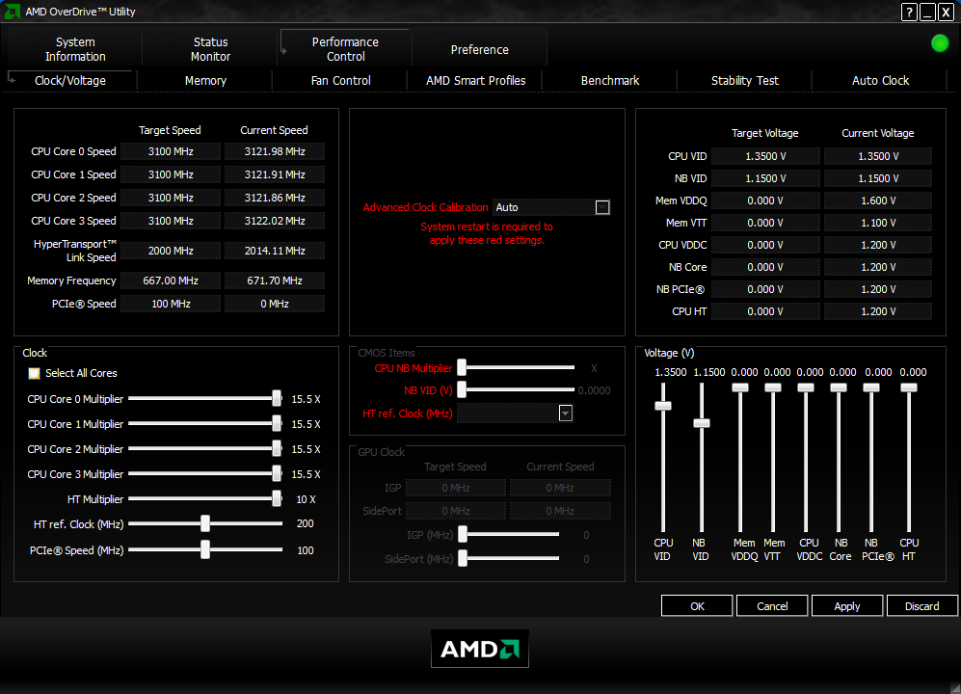961x694 pixels.
Task: Expand the HT ref. Clock CMOS dropdown
Action: [566, 414]
